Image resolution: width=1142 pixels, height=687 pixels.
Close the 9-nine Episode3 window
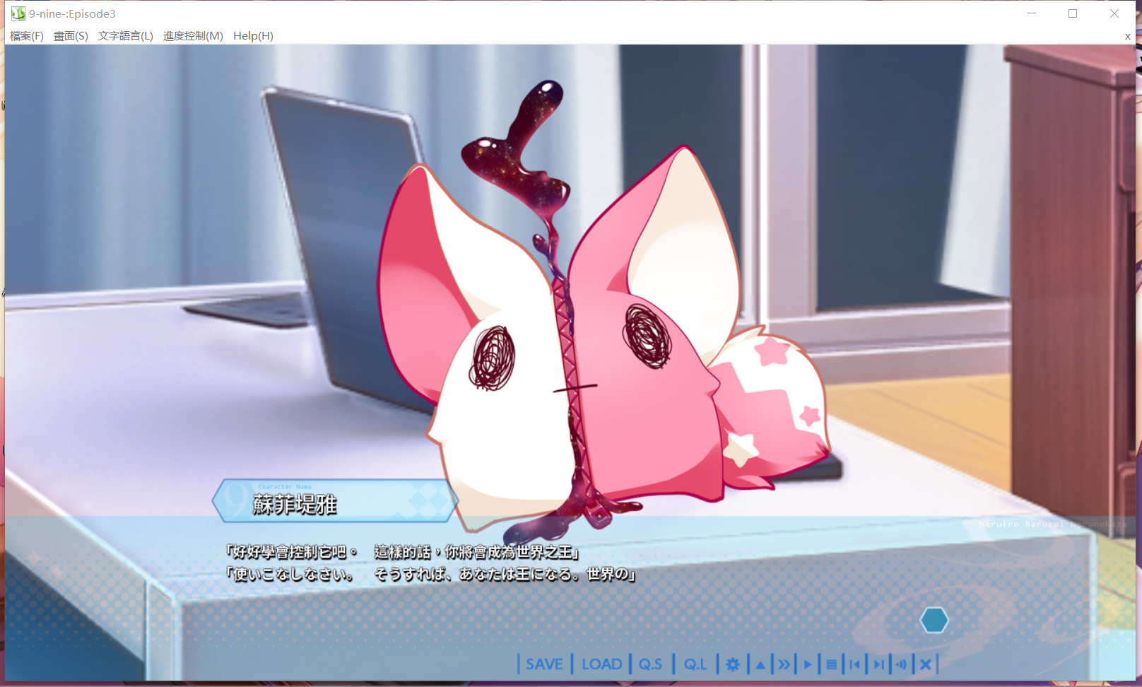[x=1114, y=13]
